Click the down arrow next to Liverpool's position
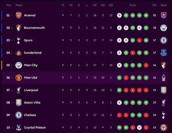This screenshot has height=133, width=172. pyautogui.click(x=12, y=90)
